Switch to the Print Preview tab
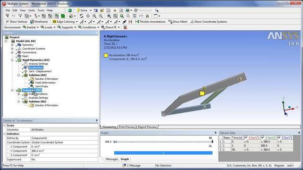The width and height of the screenshot is (303, 170). (127, 127)
